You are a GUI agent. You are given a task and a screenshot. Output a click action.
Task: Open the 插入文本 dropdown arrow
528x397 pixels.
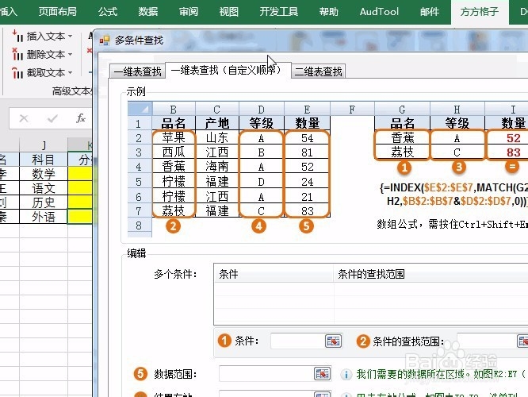(70, 36)
